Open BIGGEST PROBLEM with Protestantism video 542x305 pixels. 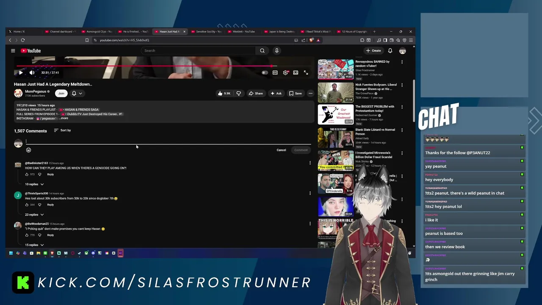tap(336, 114)
